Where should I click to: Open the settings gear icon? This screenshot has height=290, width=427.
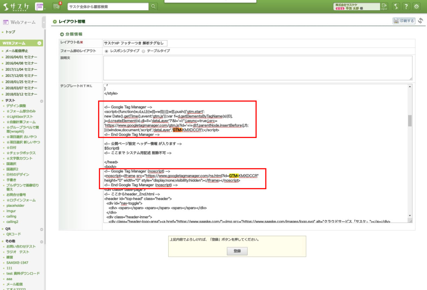417,6
